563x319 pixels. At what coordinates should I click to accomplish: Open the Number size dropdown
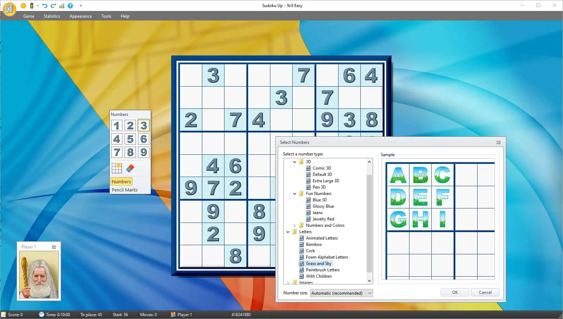pyautogui.click(x=341, y=293)
